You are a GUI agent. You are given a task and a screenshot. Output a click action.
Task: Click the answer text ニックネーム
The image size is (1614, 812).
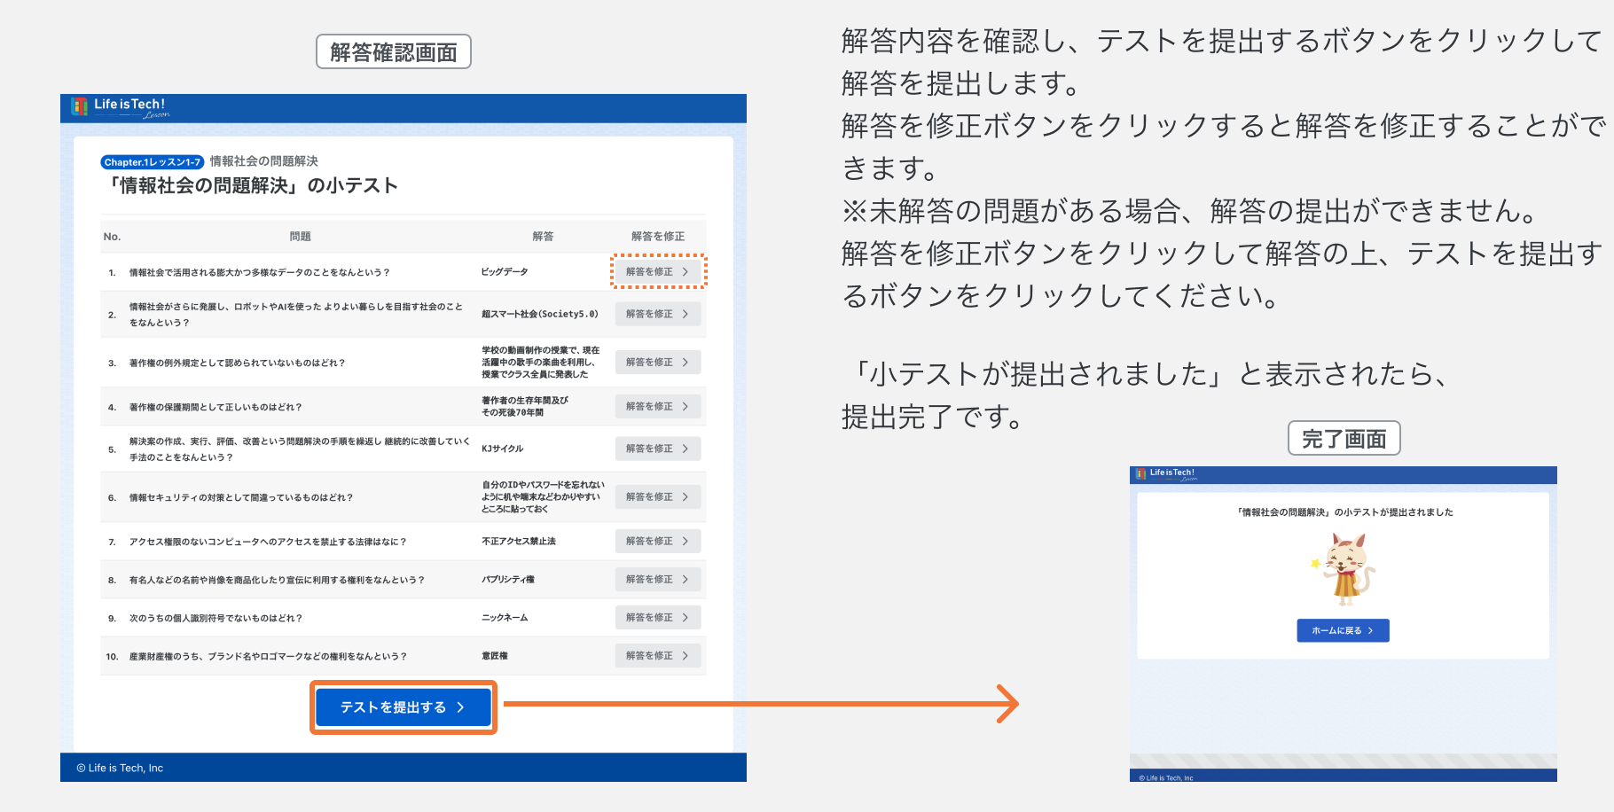tap(505, 618)
